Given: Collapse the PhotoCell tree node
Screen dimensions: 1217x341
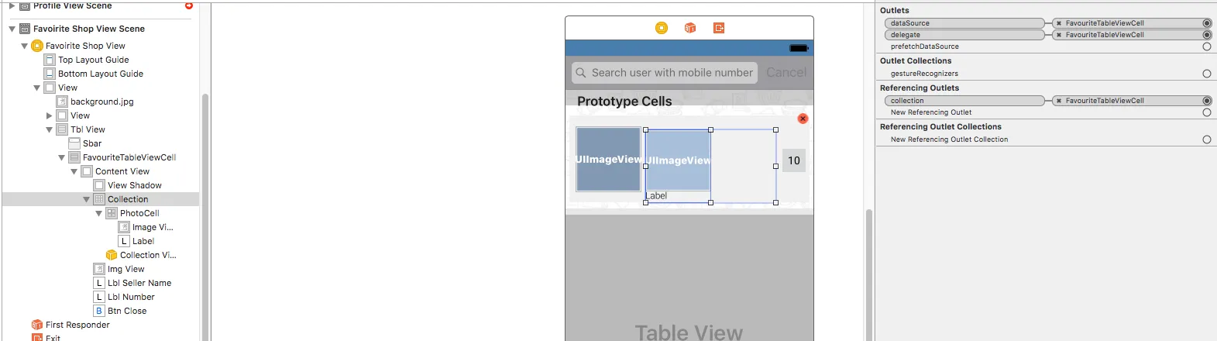Looking at the screenshot, I should (x=99, y=213).
